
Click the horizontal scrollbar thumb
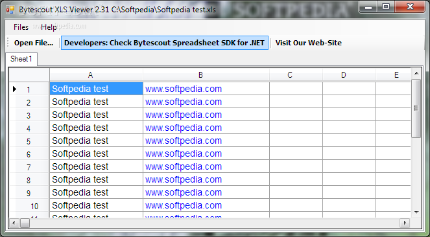click(x=25, y=223)
